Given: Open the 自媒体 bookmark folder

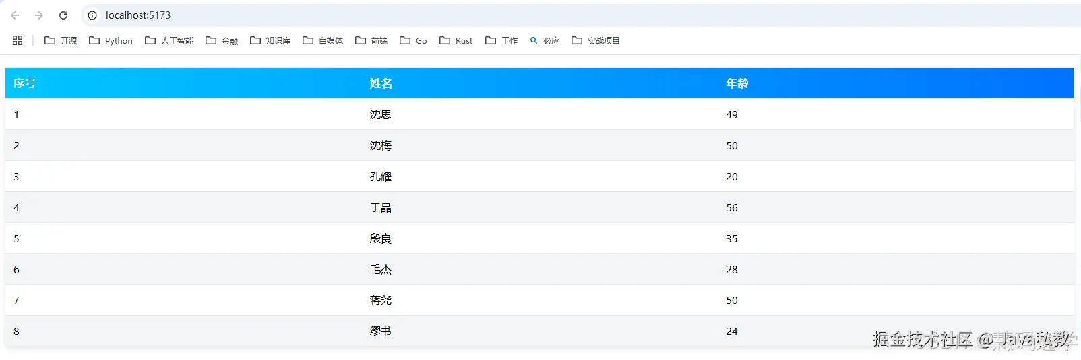Looking at the screenshot, I should tap(323, 40).
